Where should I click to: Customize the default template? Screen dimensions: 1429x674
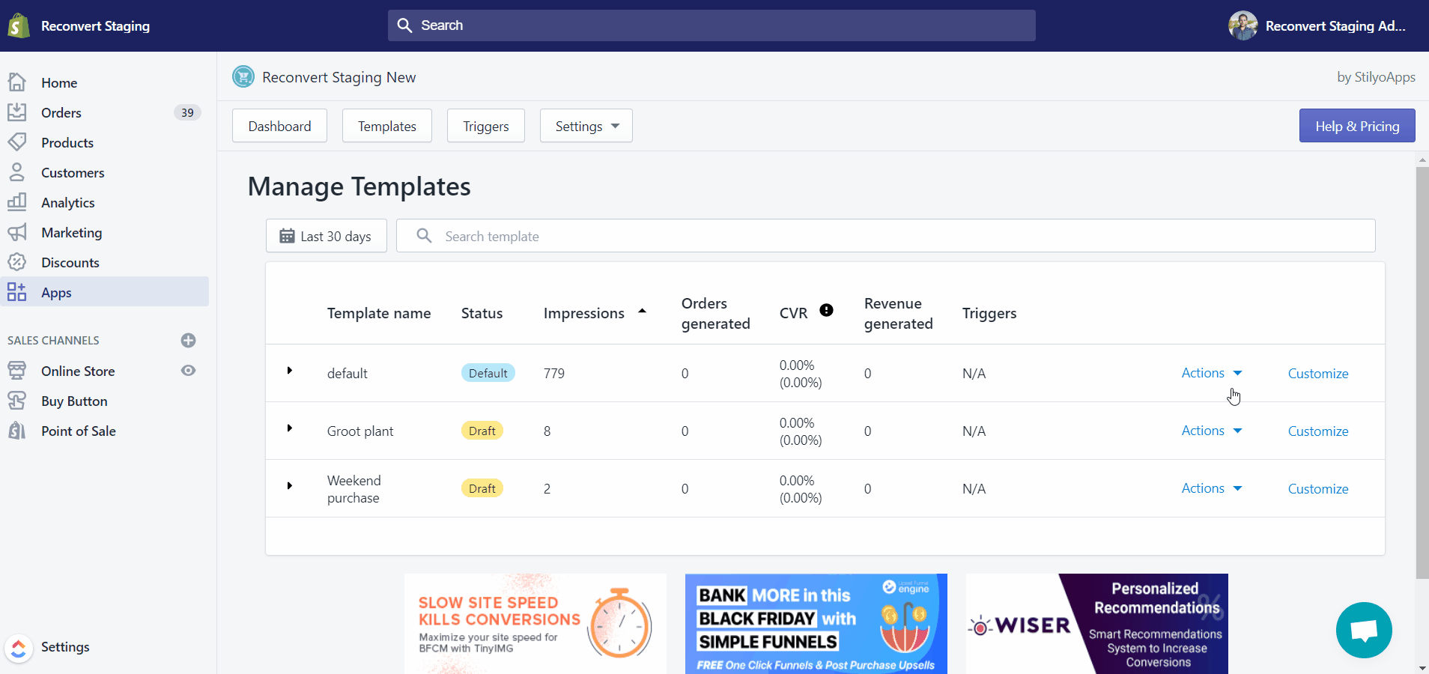1318,374
